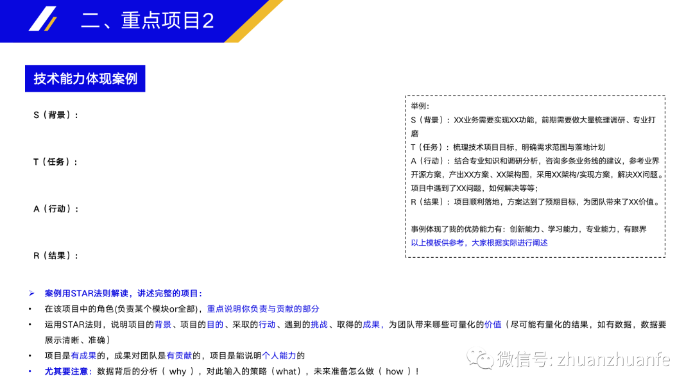
Task: Click the blue text '有贡献' in the third bullet
Action: click(179, 355)
